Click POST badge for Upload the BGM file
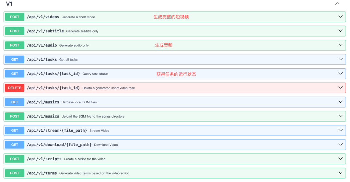Viewport: 350px width, 182px height. (x=15, y=116)
